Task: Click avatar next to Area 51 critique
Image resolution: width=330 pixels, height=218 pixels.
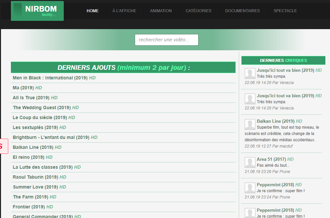Action: pos(250,162)
